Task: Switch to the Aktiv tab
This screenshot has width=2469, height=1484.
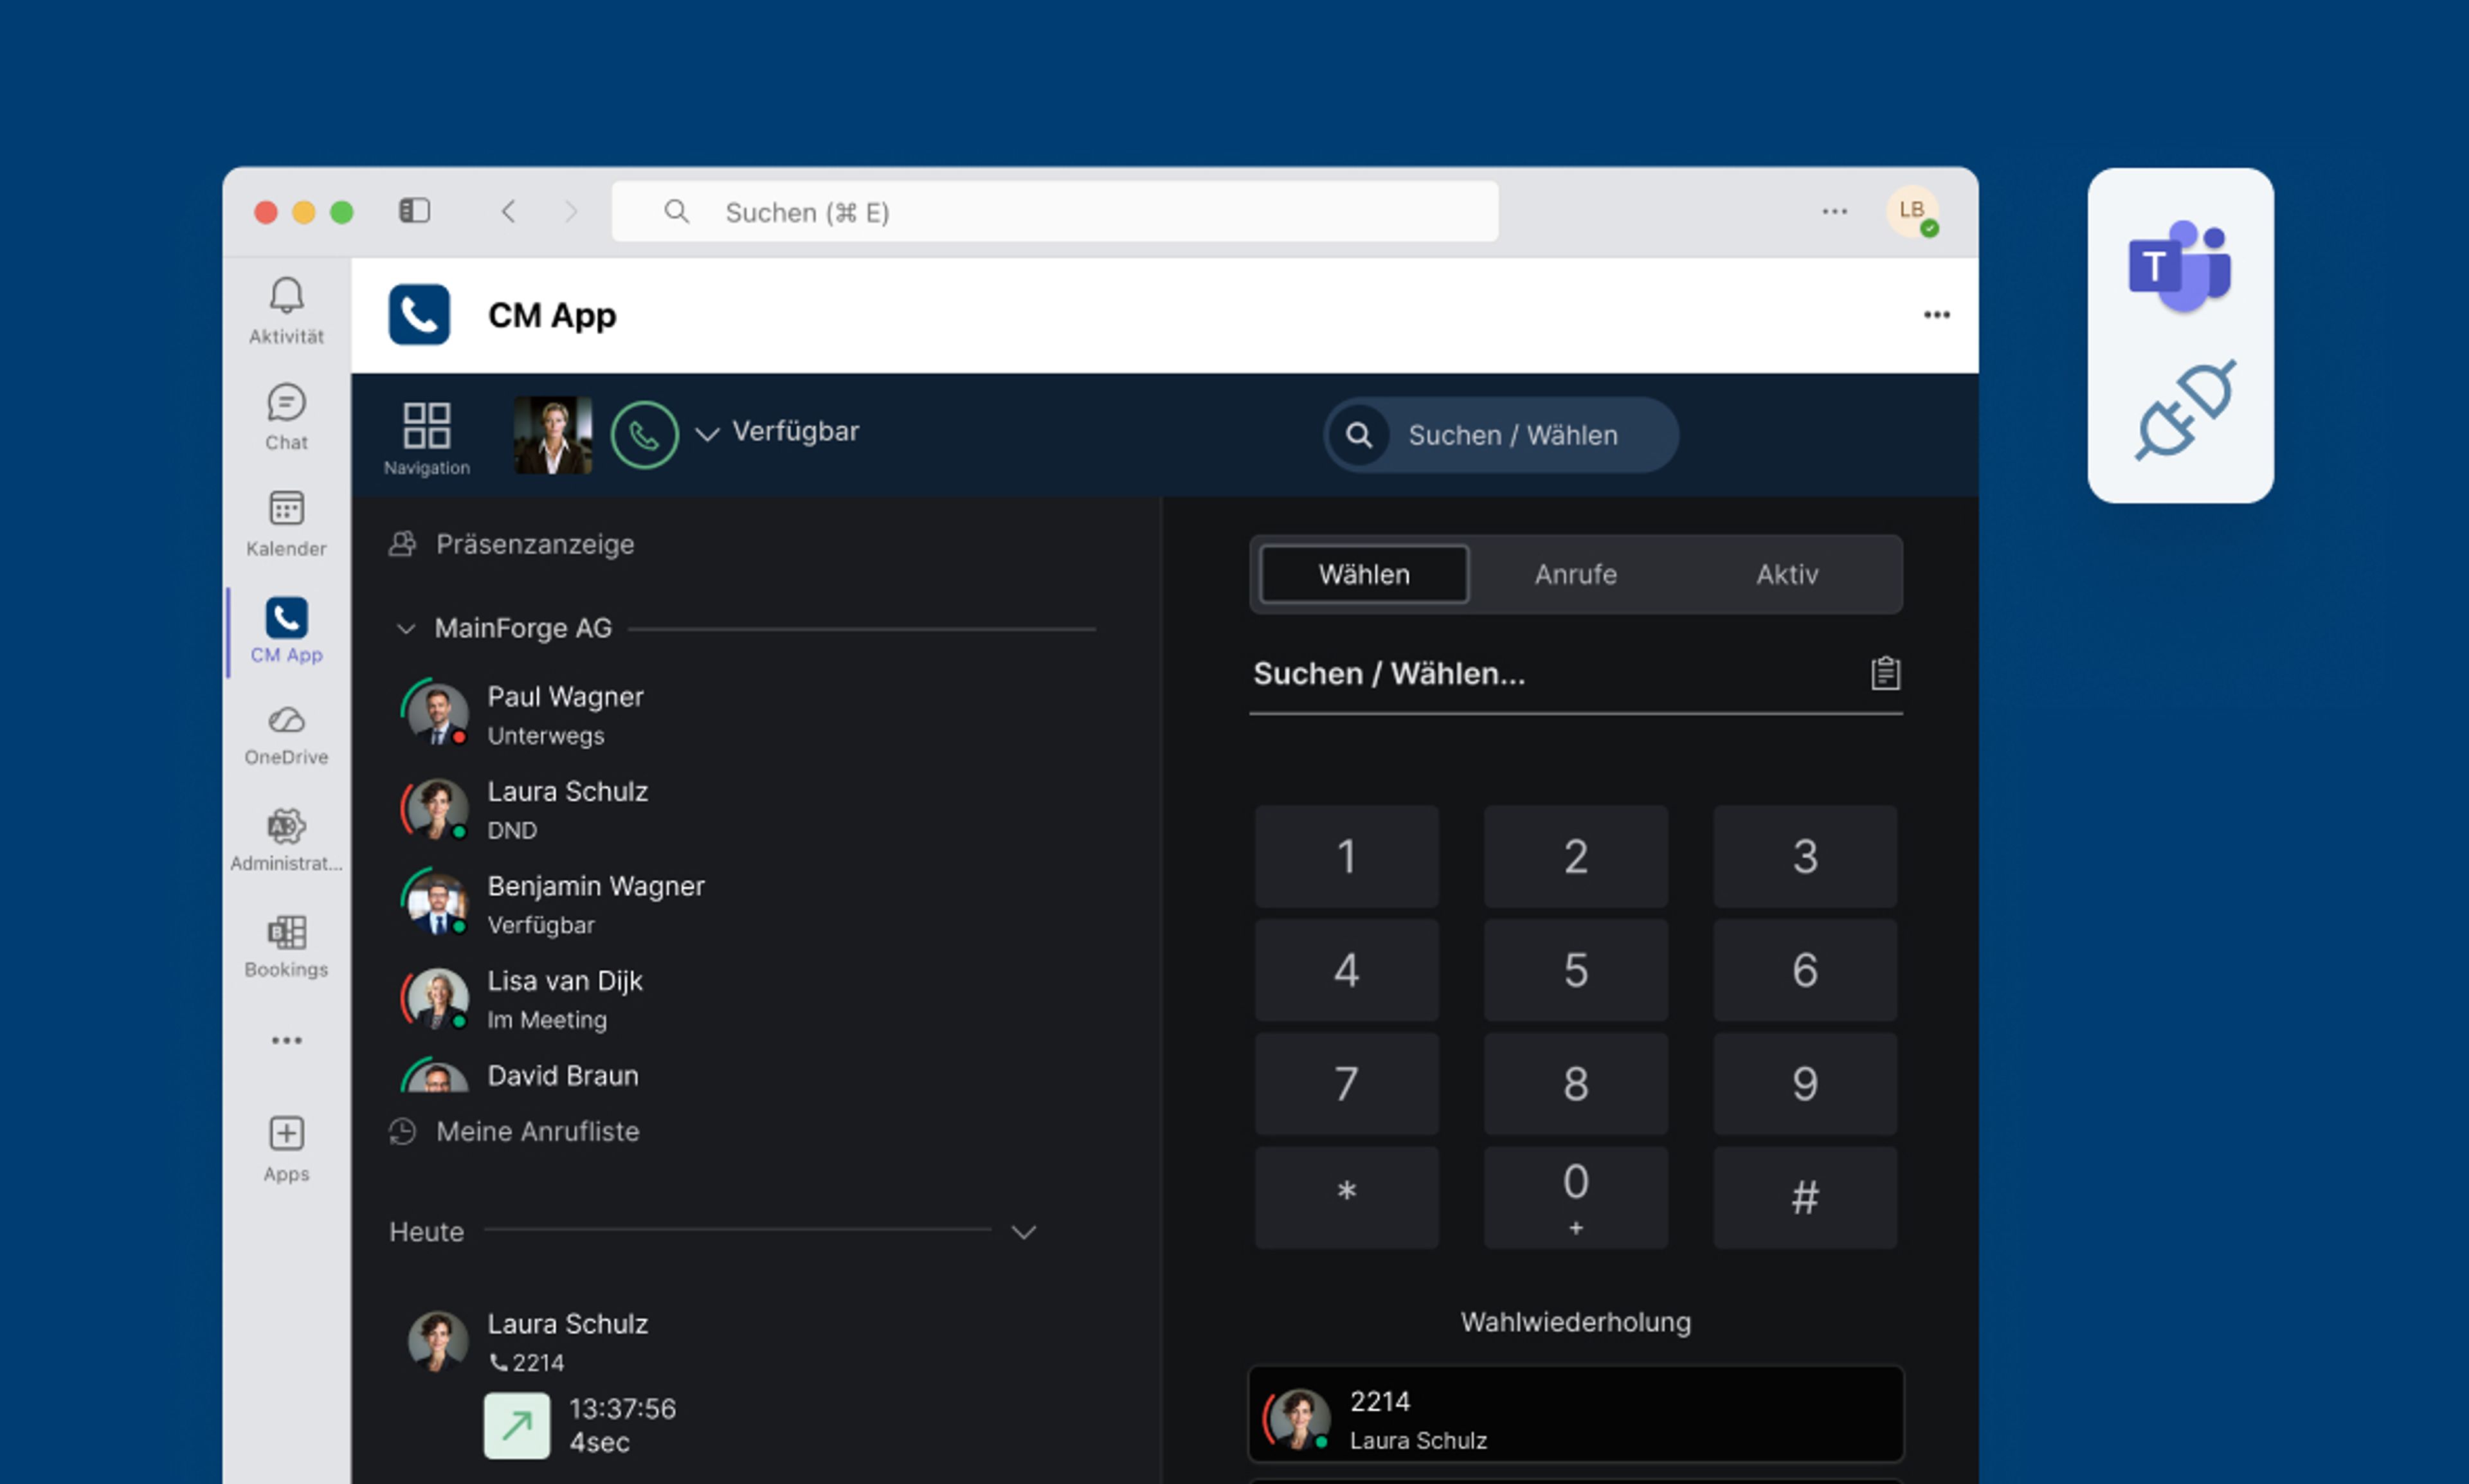Action: click(1787, 575)
